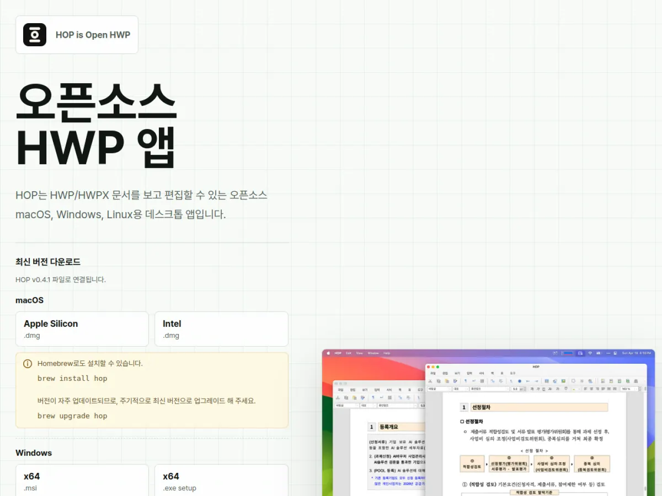Click the 등록개요 heading in the back HOP window
The width and height of the screenshot is (662, 496).
coord(389,427)
